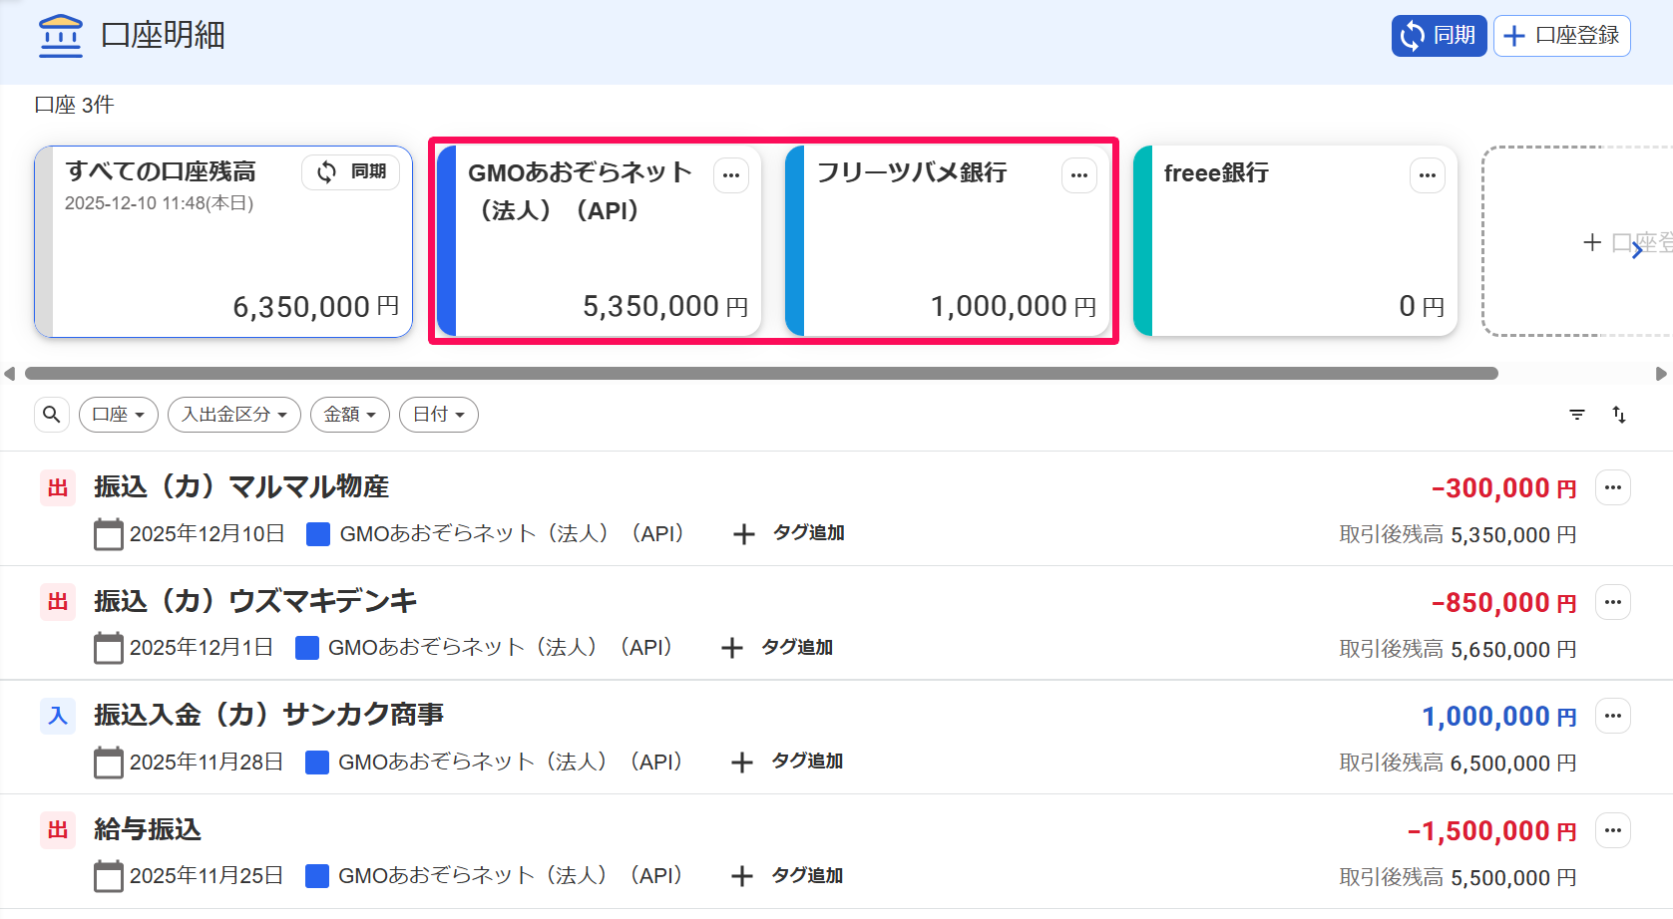Select the GMOあおぞらネット(法人)(API) account card
The width and height of the screenshot is (1673, 919).
600,241
